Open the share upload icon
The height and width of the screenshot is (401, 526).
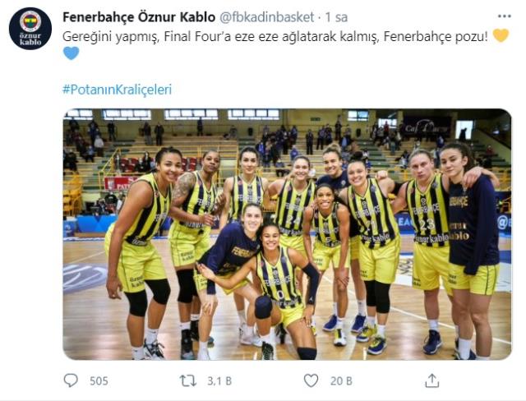tap(432, 380)
